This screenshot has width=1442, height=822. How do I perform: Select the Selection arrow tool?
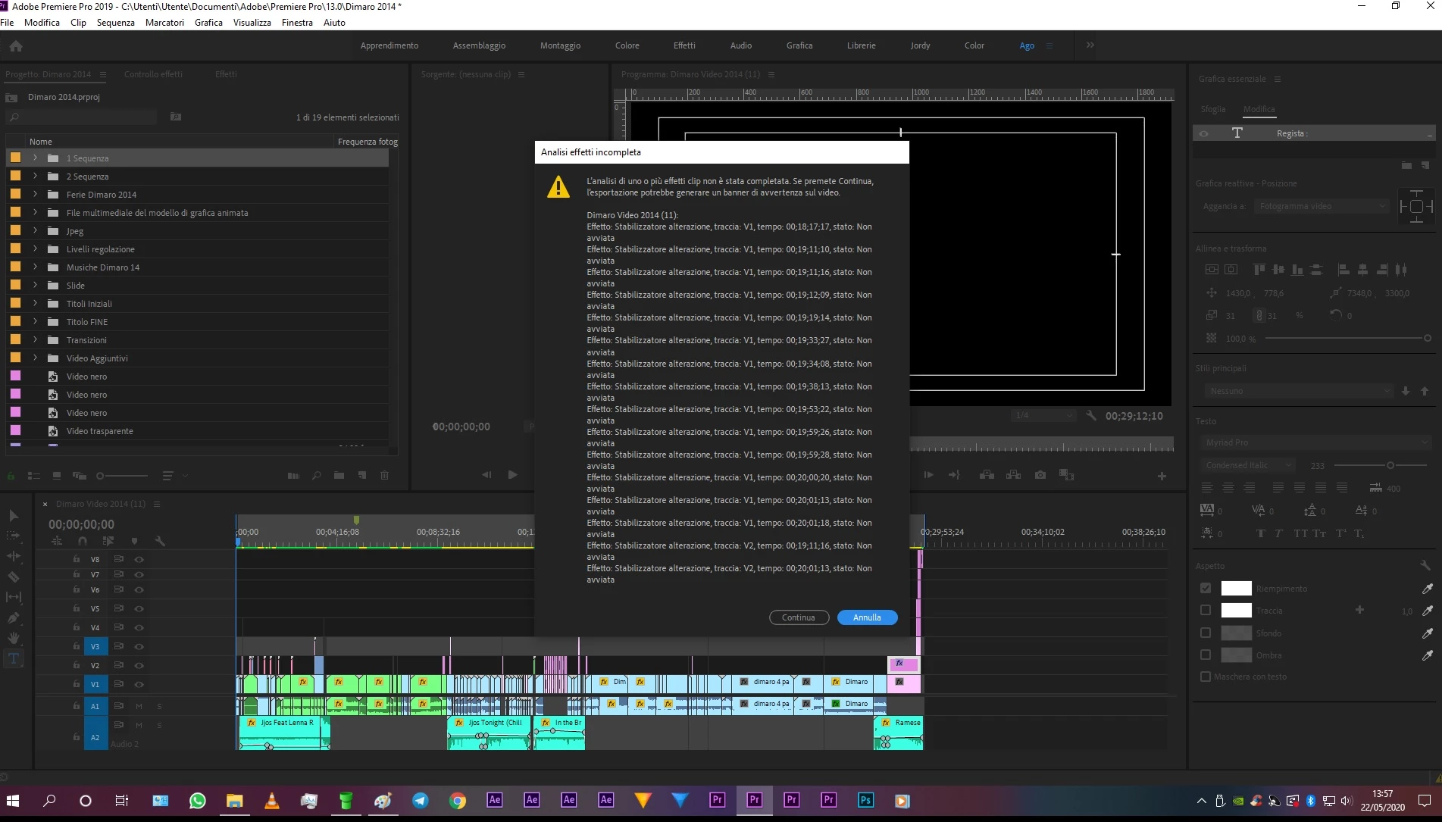coord(14,516)
